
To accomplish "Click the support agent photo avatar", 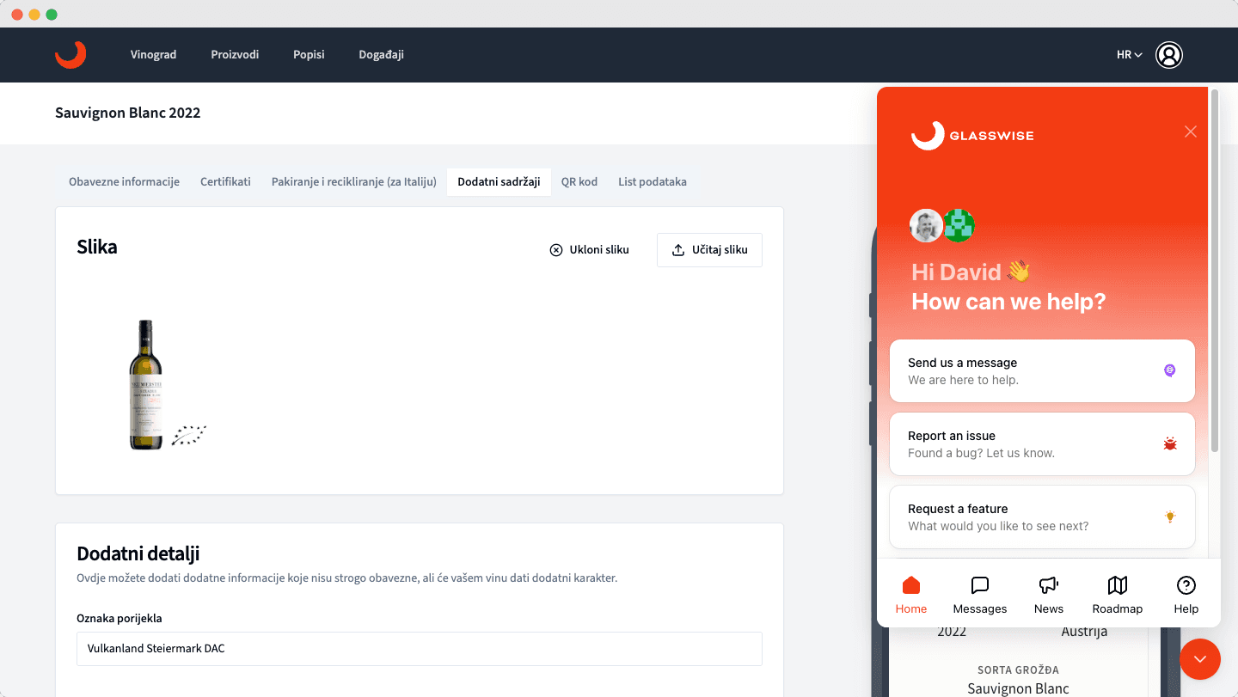I will pyautogui.click(x=926, y=226).
